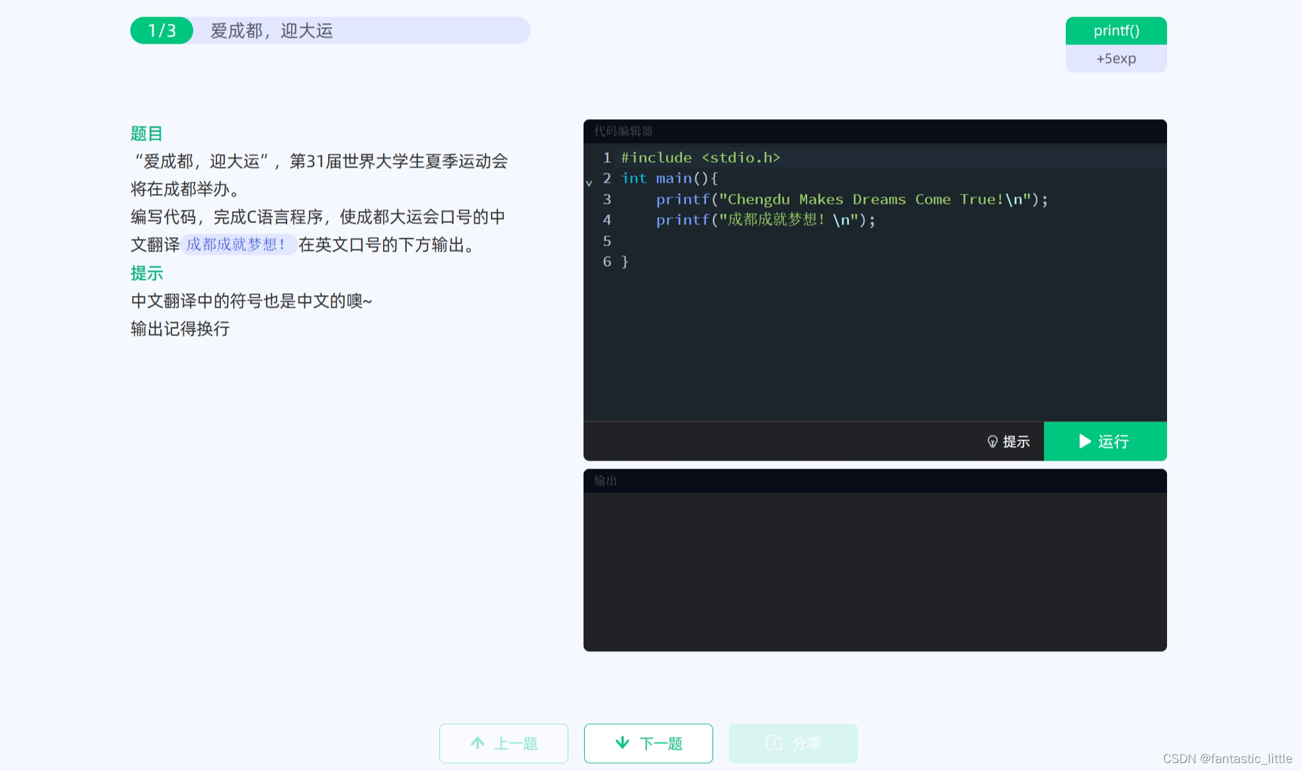Image resolution: width=1302 pixels, height=771 pixels.
Task: Collapse the main() function fold arrow
Action: pyautogui.click(x=589, y=183)
